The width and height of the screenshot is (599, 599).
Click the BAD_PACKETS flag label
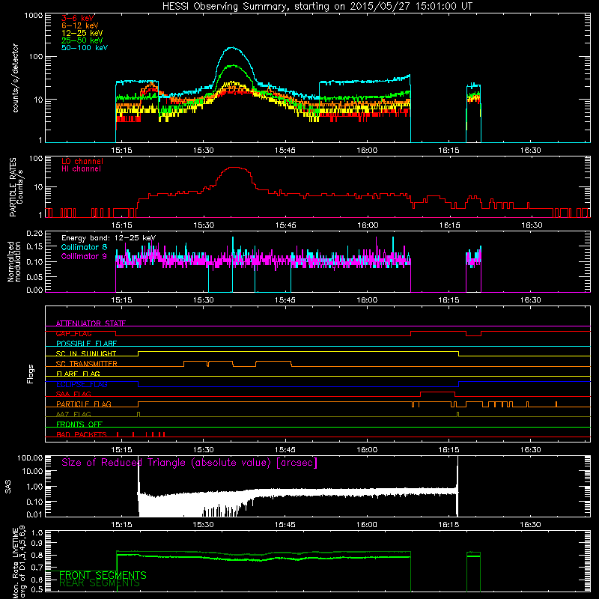pyautogui.click(x=82, y=434)
